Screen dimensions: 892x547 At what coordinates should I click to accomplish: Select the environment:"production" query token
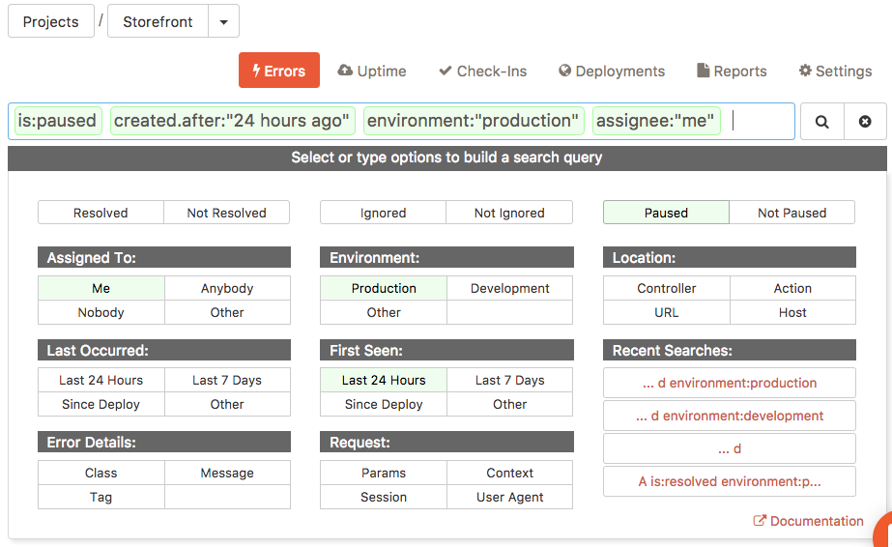474,121
